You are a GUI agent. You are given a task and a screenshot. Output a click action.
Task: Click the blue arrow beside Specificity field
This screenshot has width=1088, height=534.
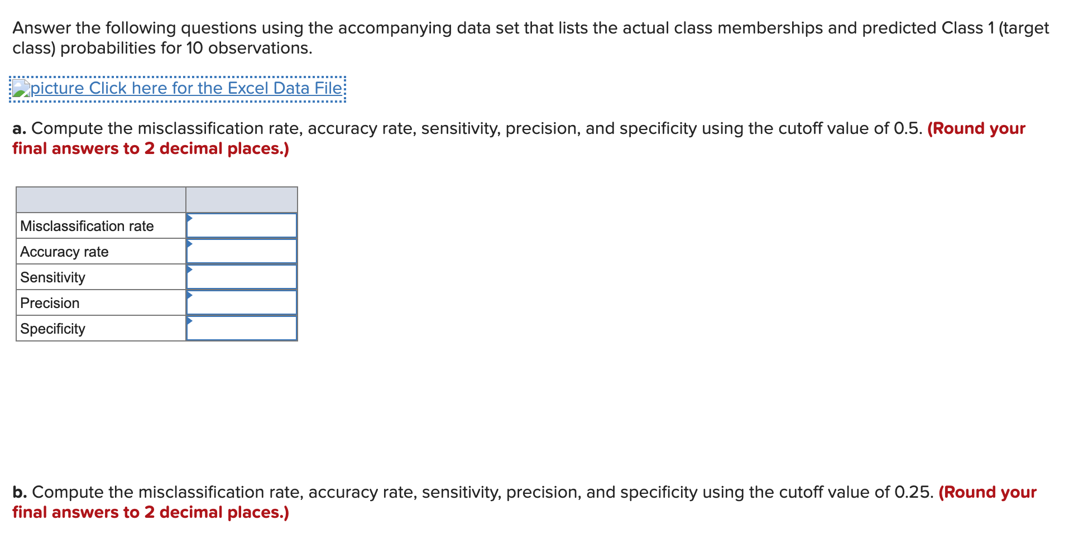coord(190,321)
